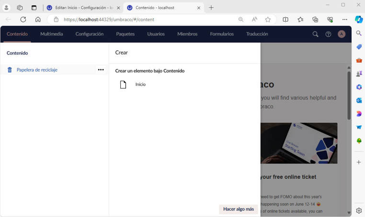Open the Usuarios section
Viewport: 365px width, 217px height.
(x=156, y=34)
